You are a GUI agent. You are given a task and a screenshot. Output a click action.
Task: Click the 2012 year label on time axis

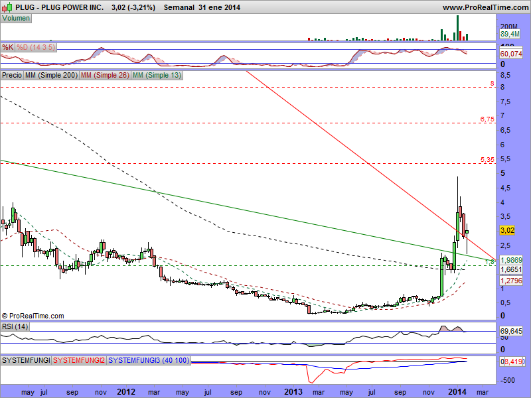click(126, 392)
